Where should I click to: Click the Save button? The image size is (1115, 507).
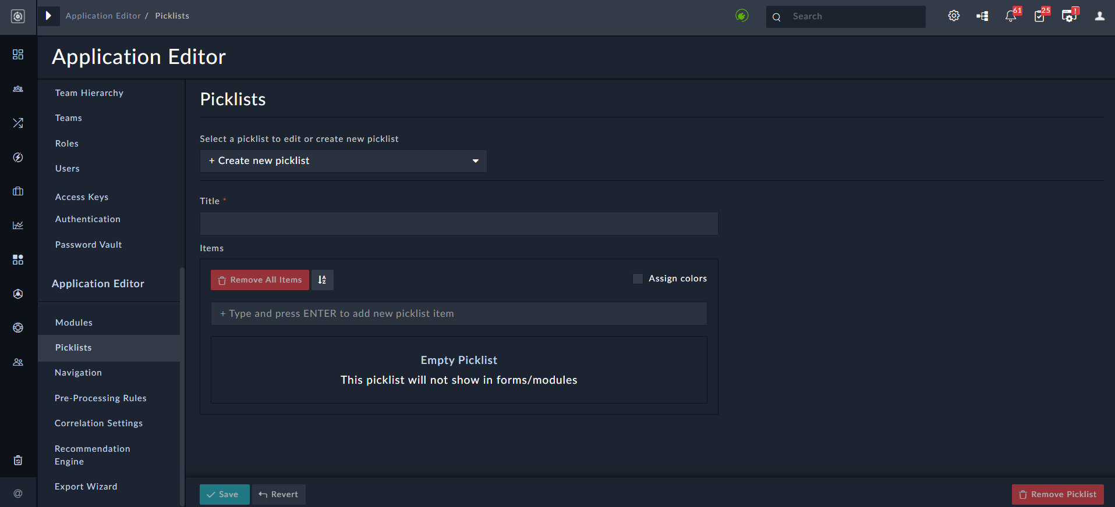click(x=225, y=494)
